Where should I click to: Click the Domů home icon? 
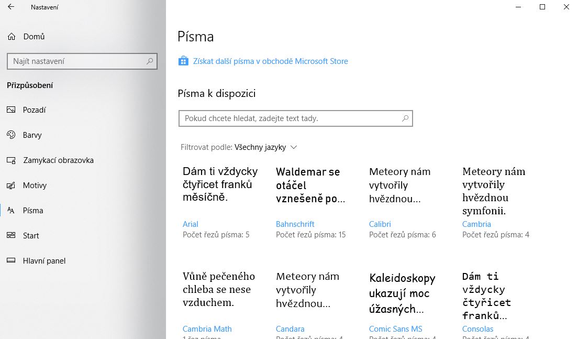click(12, 37)
